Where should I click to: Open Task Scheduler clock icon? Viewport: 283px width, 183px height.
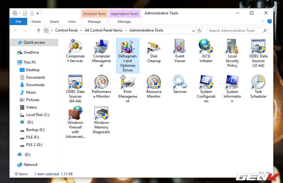[258, 82]
